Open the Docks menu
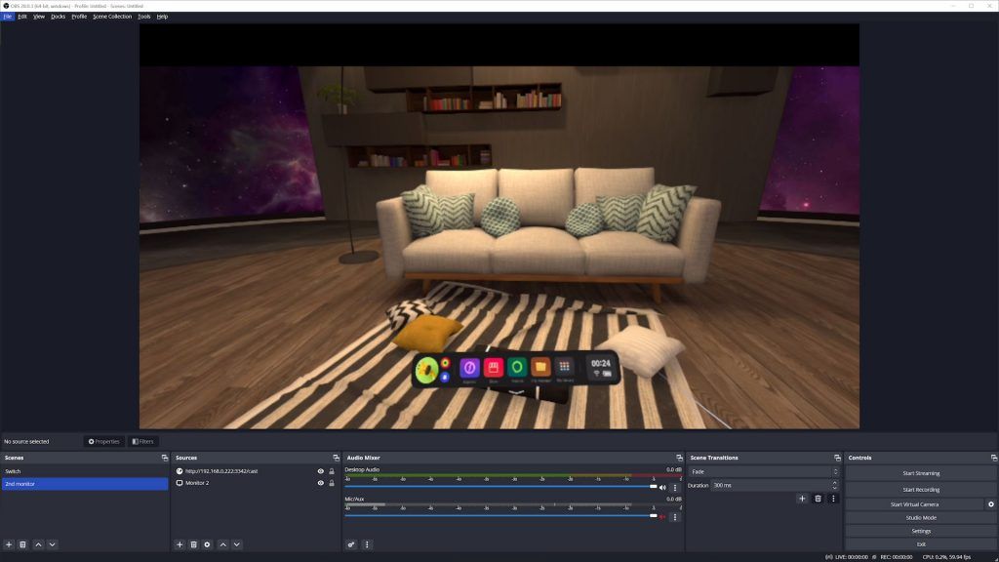Viewport: 999px width, 562px height. click(x=58, y=17)
